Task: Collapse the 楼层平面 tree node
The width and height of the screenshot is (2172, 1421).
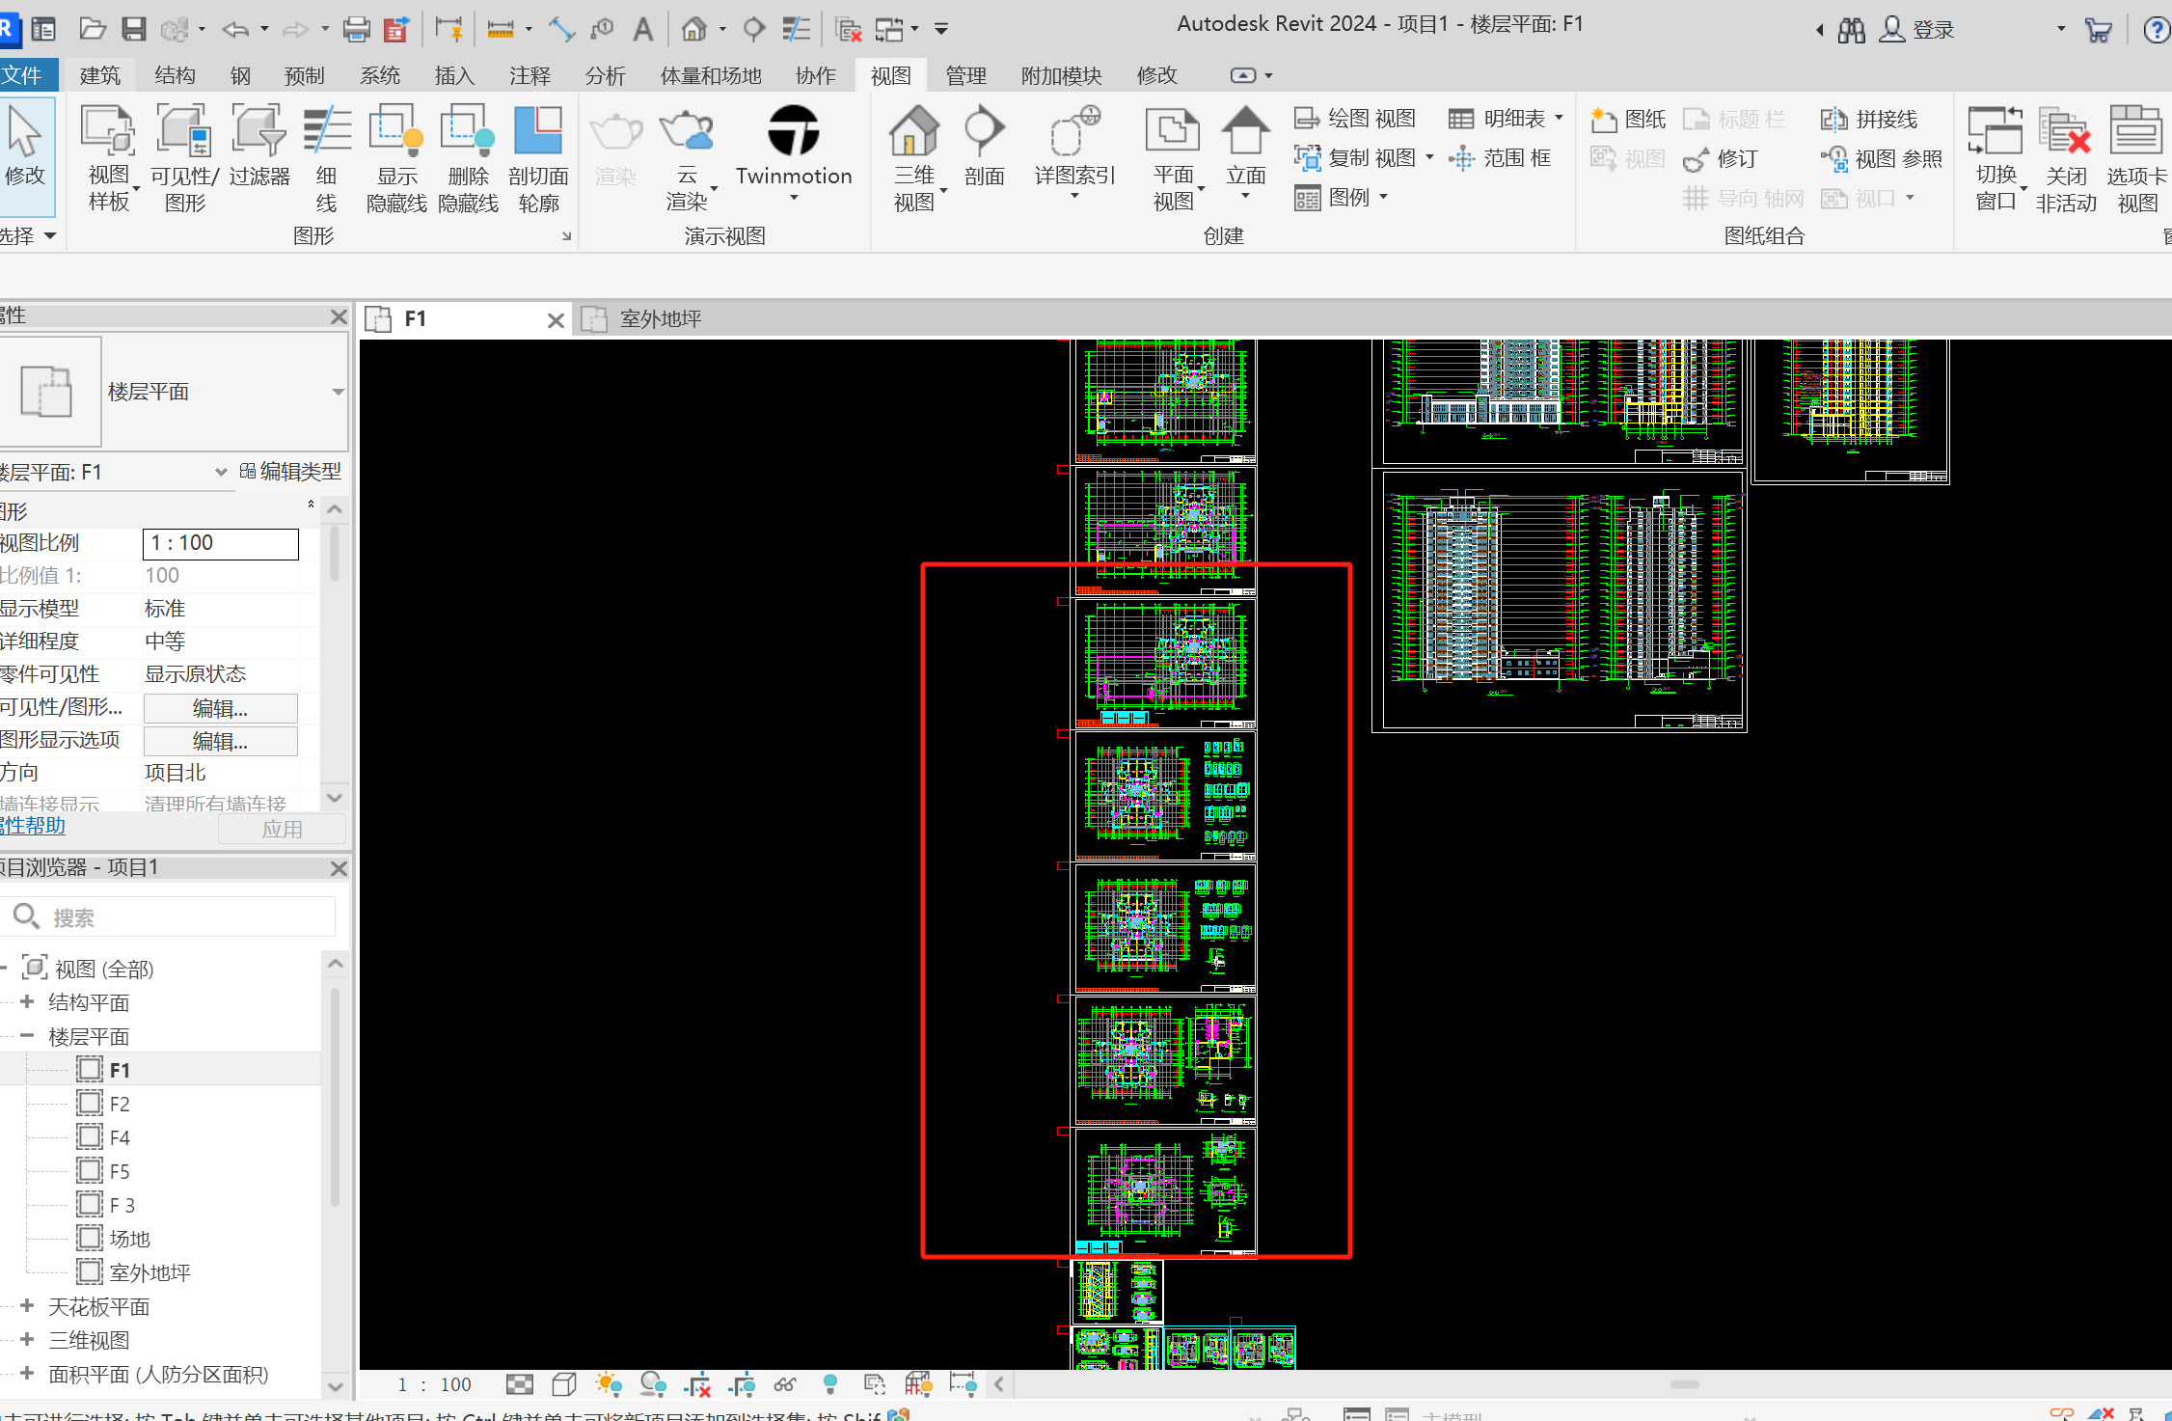Action: click(x=27, y=1036)
